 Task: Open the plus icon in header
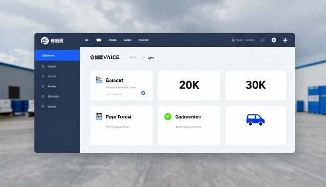[x=285, y=40]
